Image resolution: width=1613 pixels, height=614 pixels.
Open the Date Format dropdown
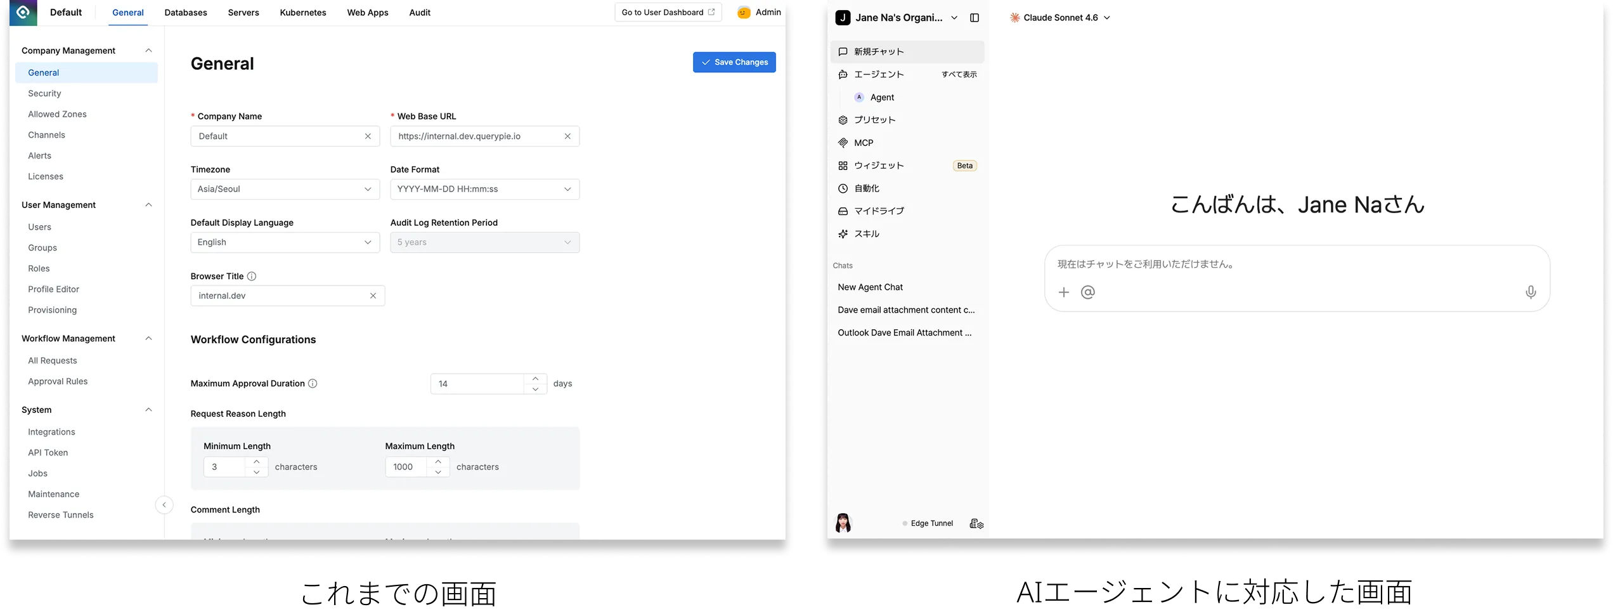click(x=484, y=189)
